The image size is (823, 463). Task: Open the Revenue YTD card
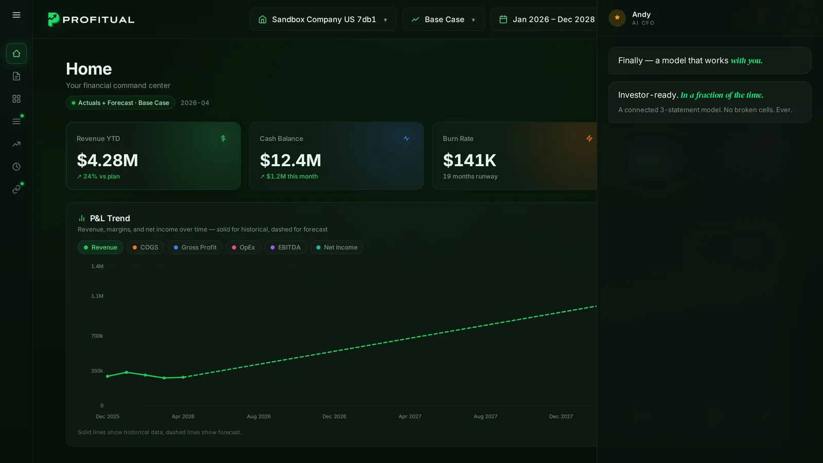(x=153, y=156)
